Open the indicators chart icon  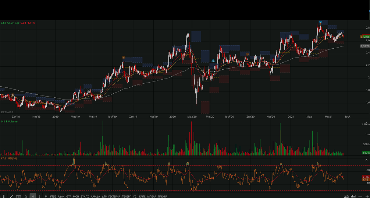tap(346, 196)
